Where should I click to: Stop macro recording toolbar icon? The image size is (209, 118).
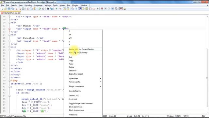click(105, 9)
